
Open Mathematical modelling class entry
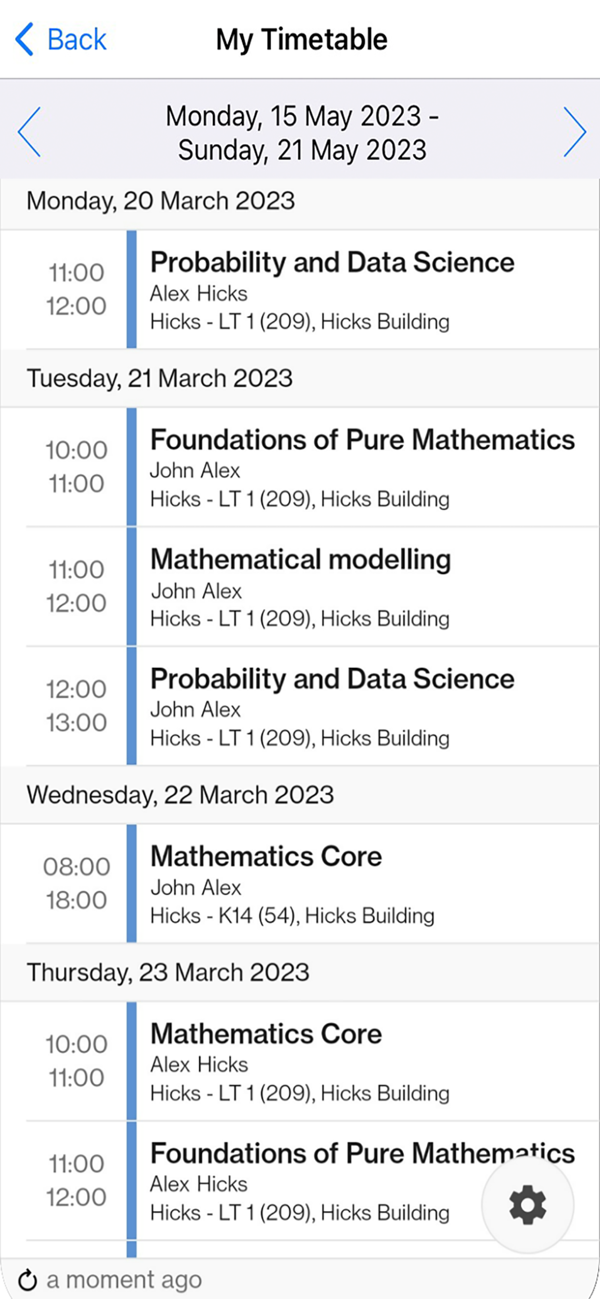(300, 587)
